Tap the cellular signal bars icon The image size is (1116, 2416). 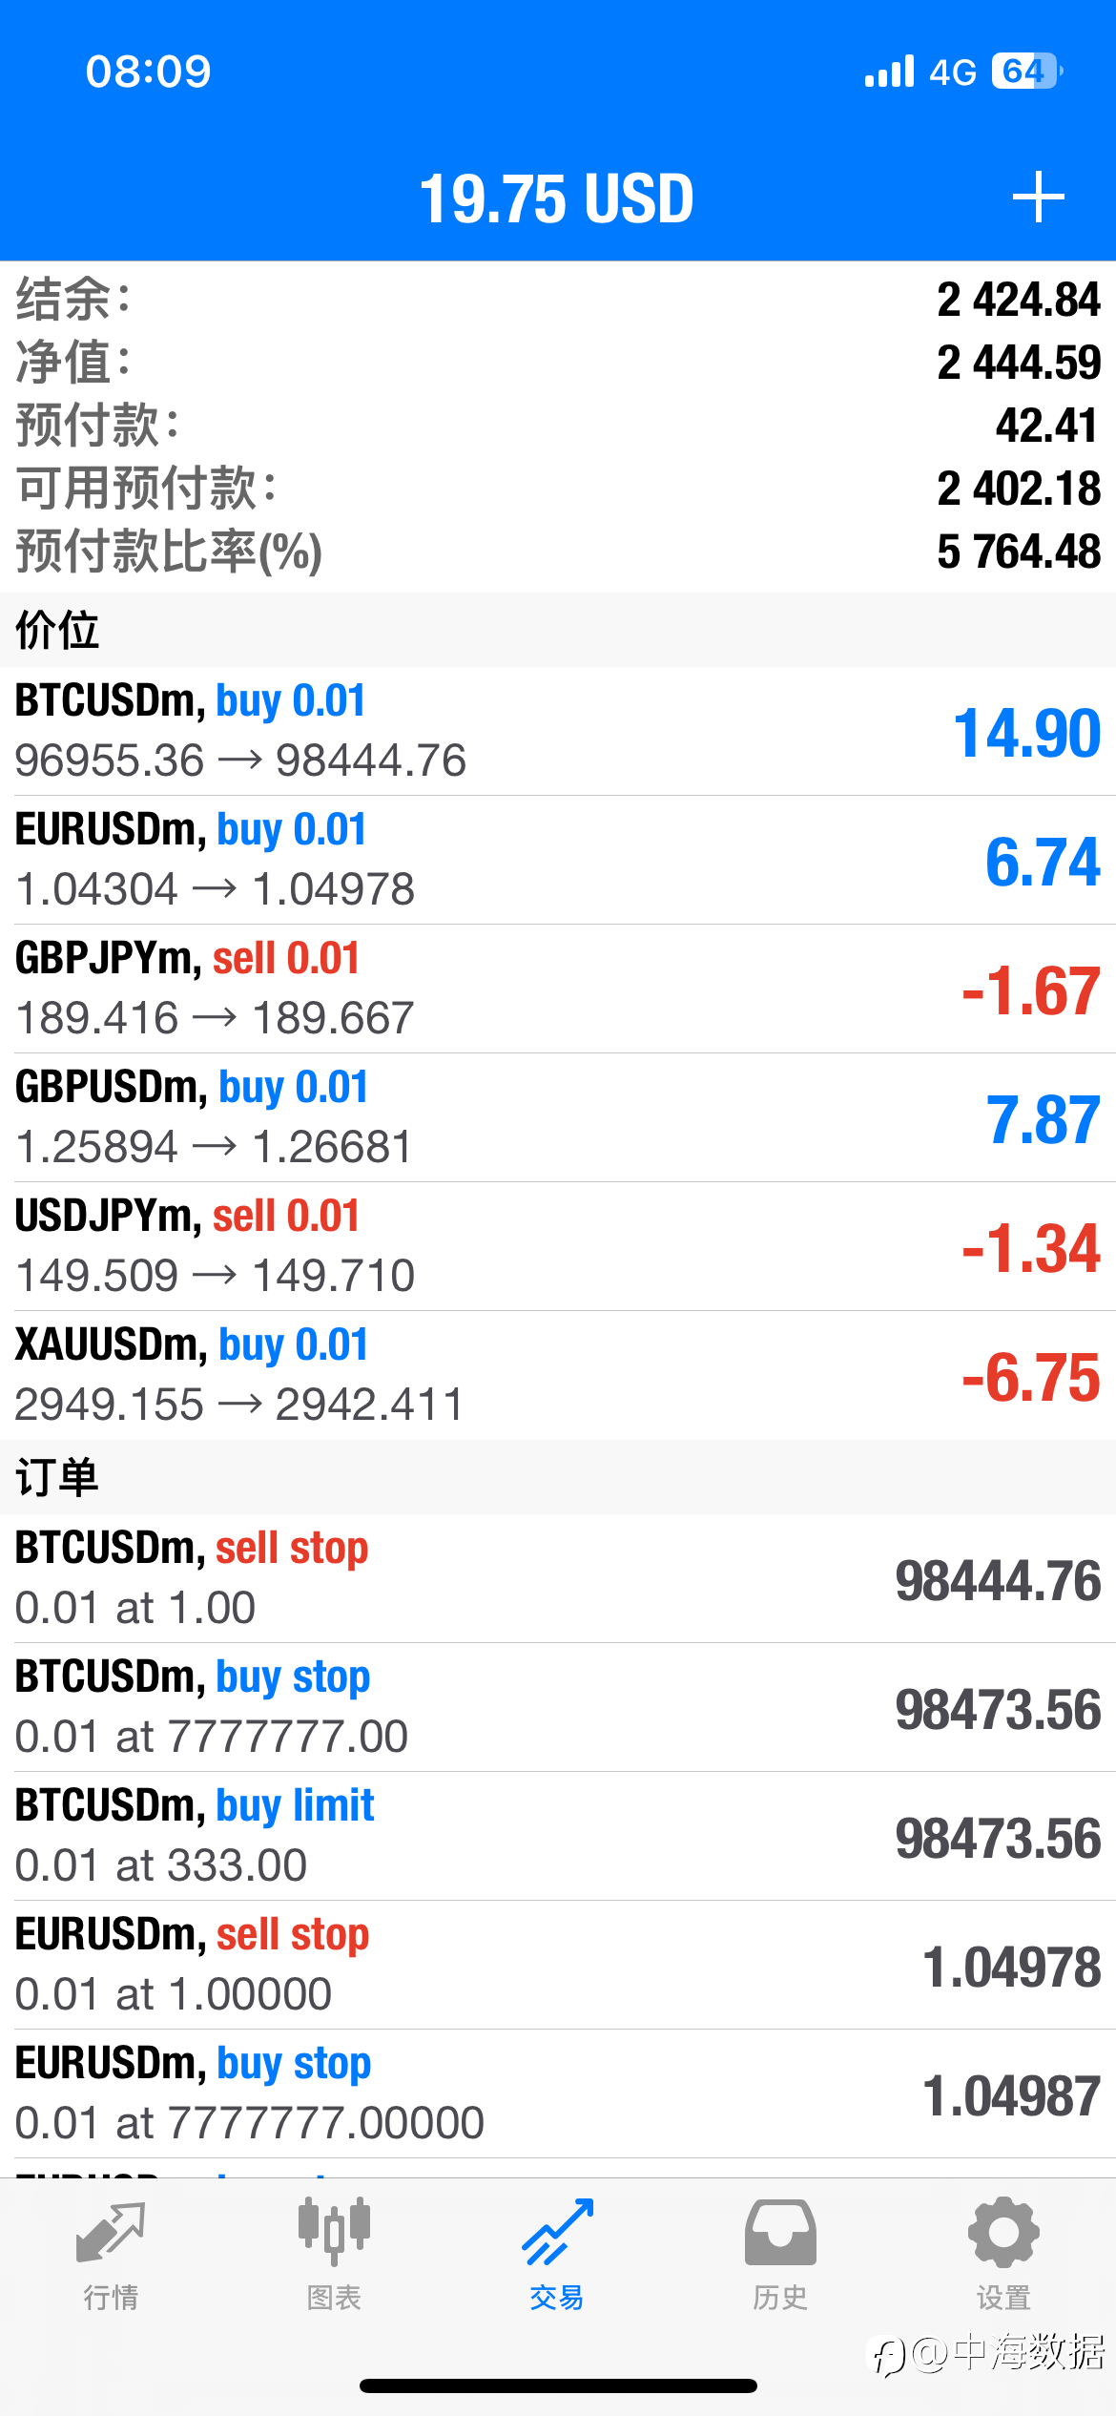tap(889, 72)
